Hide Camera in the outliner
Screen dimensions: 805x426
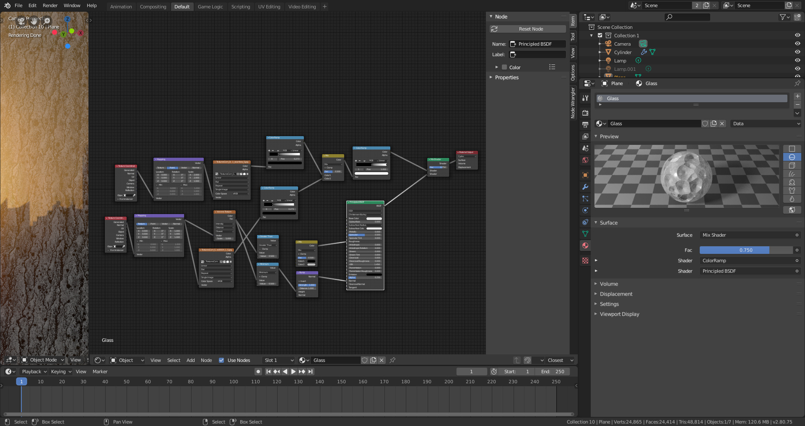coord(797,44)
